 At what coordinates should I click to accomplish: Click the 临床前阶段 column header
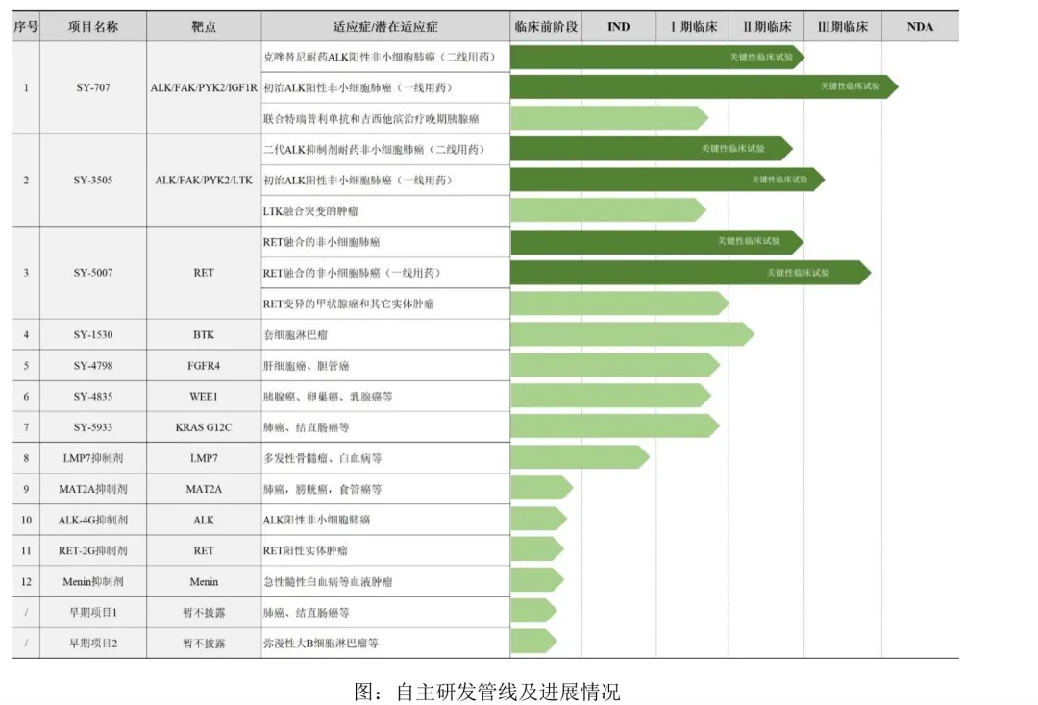[x=545, y=26]
